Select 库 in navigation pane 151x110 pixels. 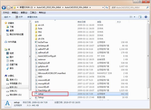coord(7,49)
